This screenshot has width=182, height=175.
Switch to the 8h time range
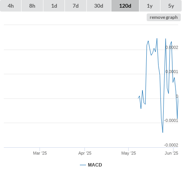pos(32,6)
